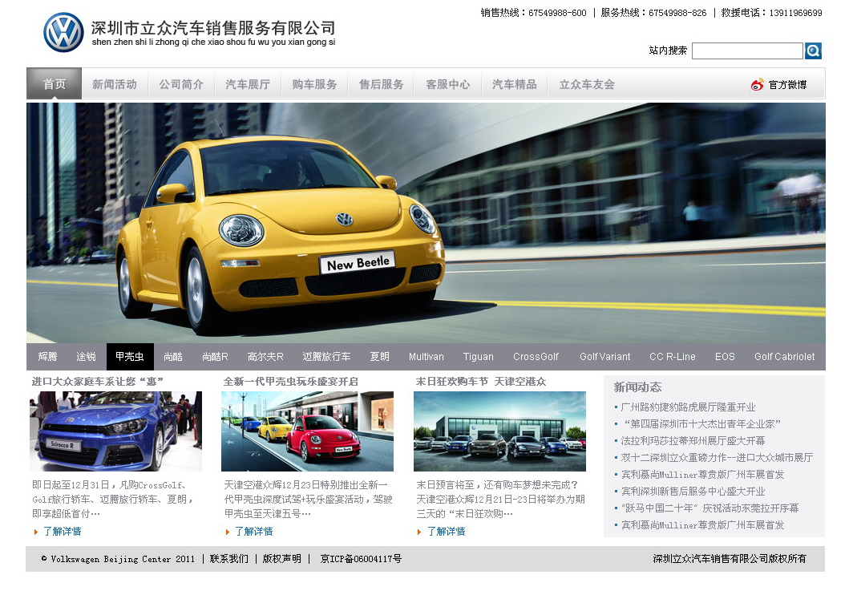The height and width of the screenshot is (595, 853).
Task: Select the 售后服务 navigation item
Action: coord(381,84)
